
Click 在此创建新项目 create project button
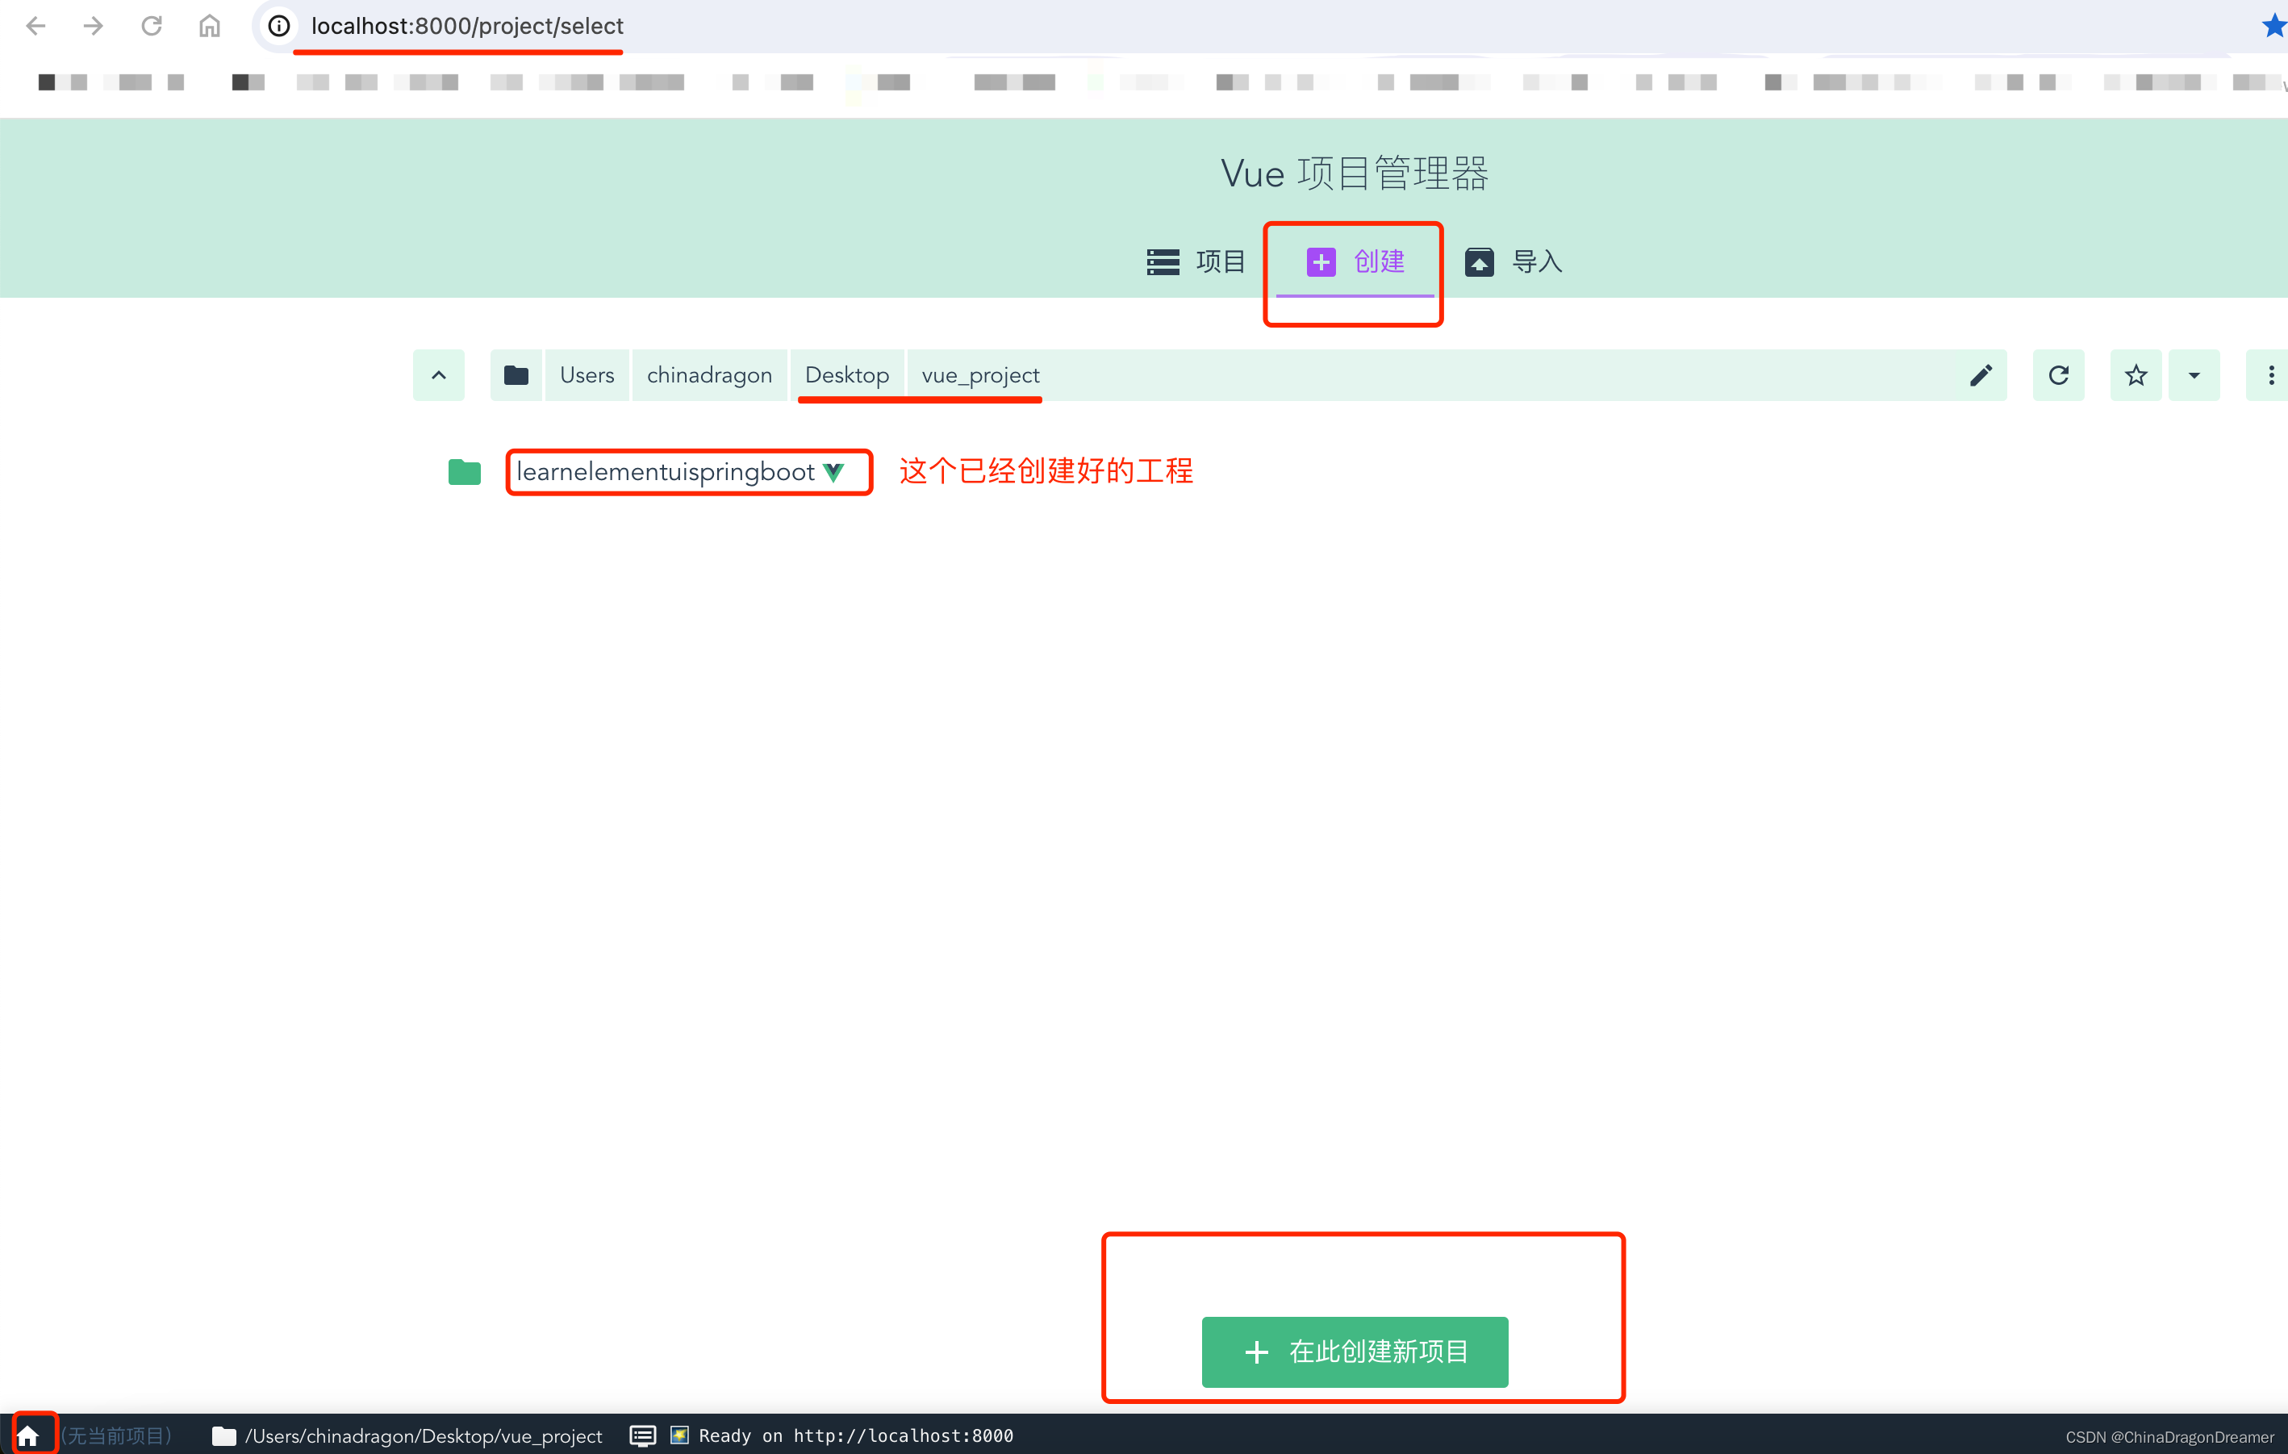tap(1354, 1352)
